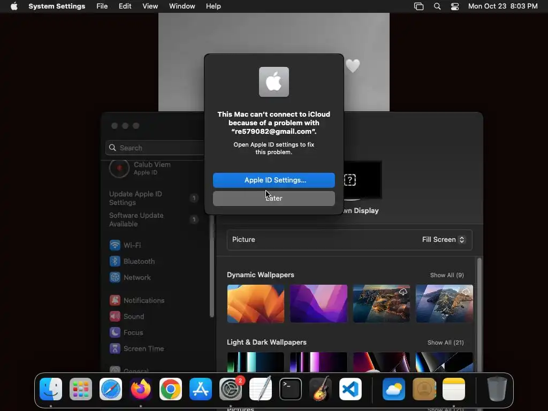
Task: Open Apple ID Settings from the dialog
Action: click(x=273, y=180)
